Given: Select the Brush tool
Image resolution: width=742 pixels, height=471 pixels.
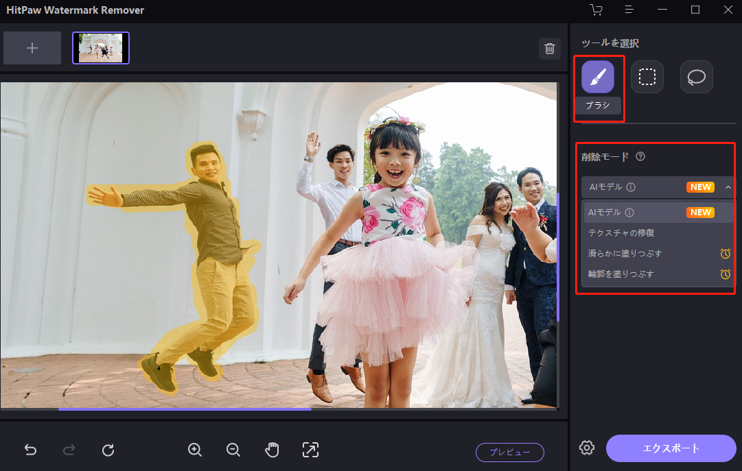Looking at the screenshot, I should 598,77.
